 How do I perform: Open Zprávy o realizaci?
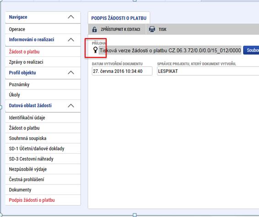pos(43,62)
